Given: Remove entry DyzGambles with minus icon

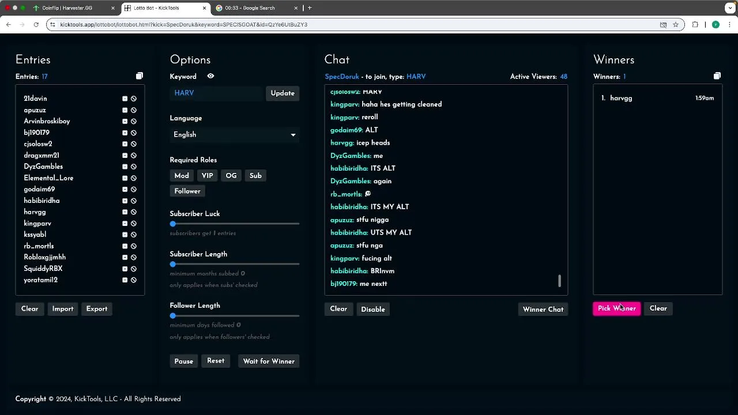Looking at the screenshot, I should pyautogui.click(x=125, y=167).
